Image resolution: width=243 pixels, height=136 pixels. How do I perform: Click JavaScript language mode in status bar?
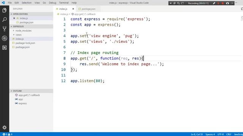[238, 134]
